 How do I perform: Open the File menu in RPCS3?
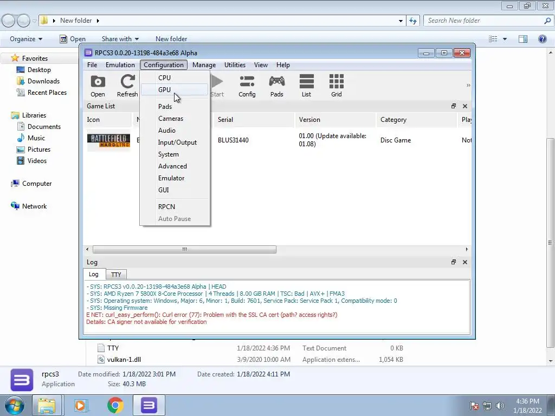click(92, 65)
